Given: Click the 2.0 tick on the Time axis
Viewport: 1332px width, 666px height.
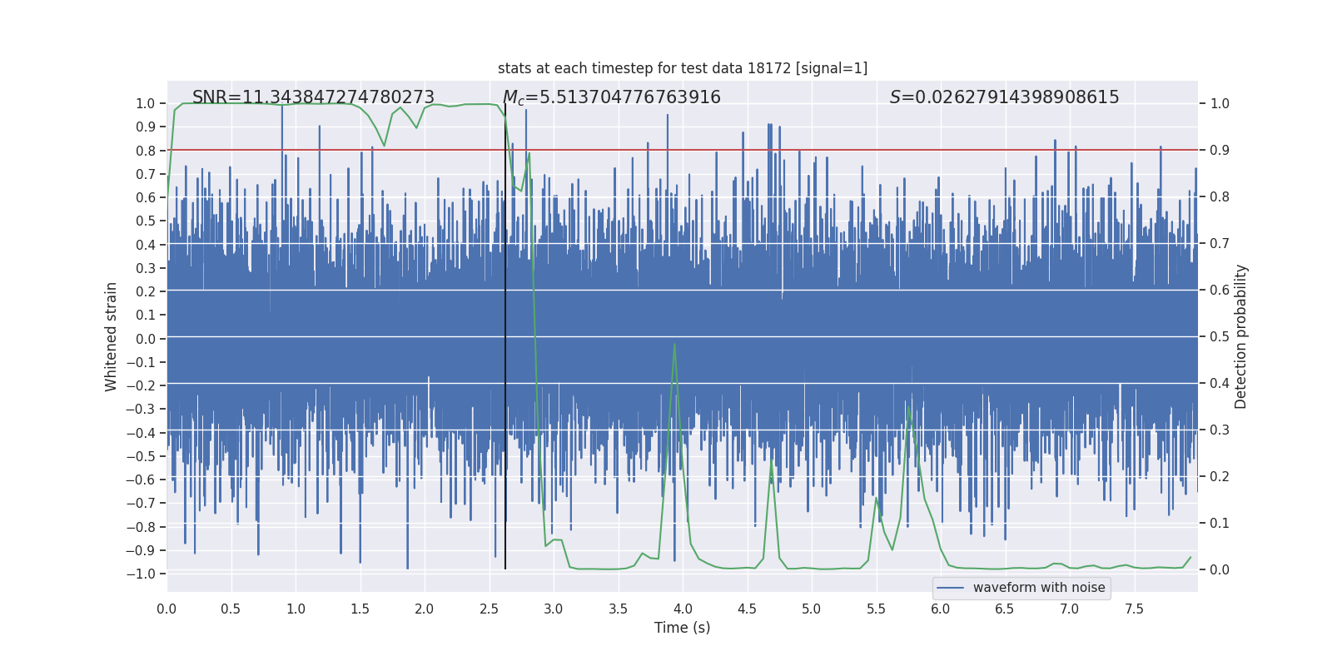Looking at the screenshot, I should [x=425, y=609].
